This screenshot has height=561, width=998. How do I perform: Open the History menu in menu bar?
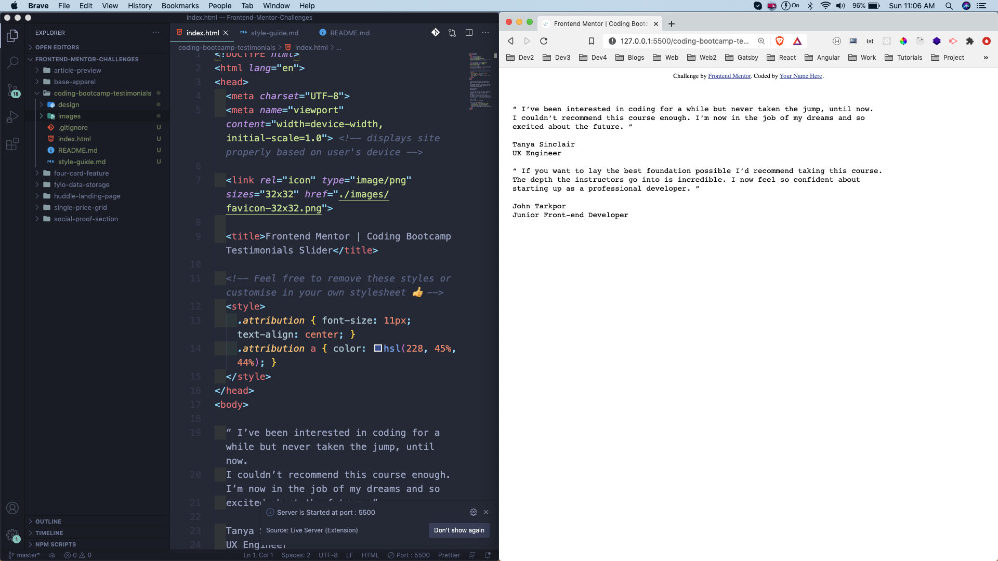140,6
